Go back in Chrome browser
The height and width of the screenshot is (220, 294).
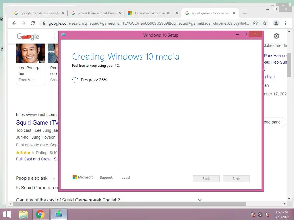click(x=14, y=23)
